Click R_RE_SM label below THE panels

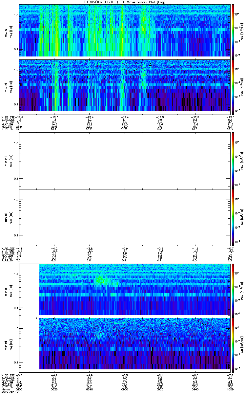7,387
